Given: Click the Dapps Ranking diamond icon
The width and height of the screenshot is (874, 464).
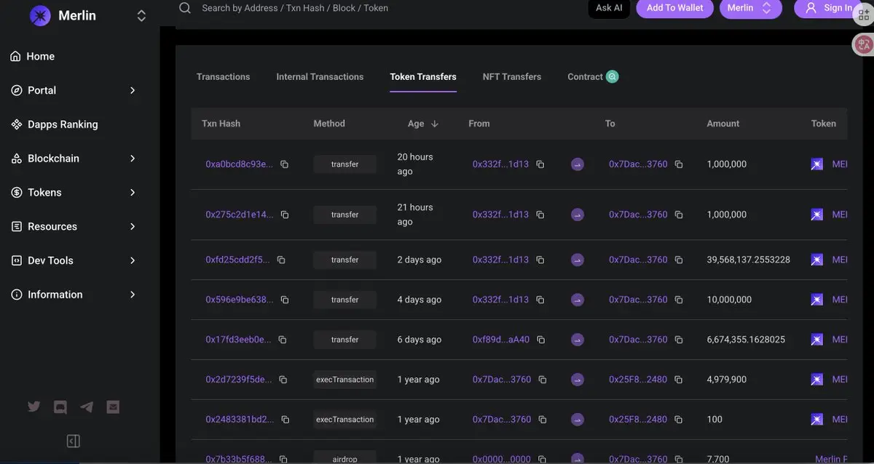Looking at the screenshot, I should pos(16,124).
